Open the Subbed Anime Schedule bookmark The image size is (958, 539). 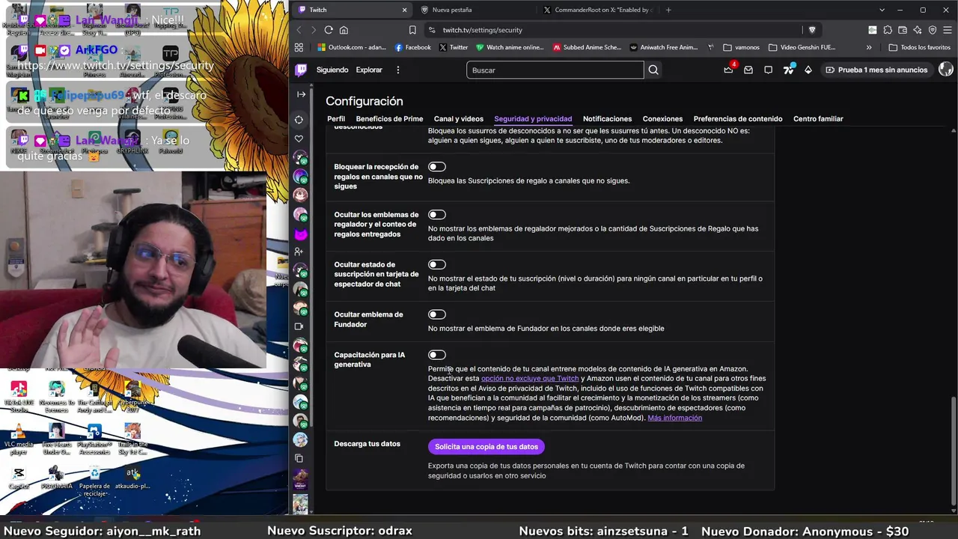[x=587, y=47]
